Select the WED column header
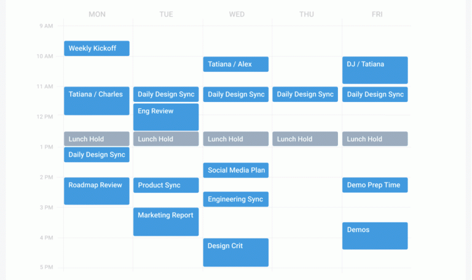This screenshot has width=472, height=280. click(x=237, y=14)
